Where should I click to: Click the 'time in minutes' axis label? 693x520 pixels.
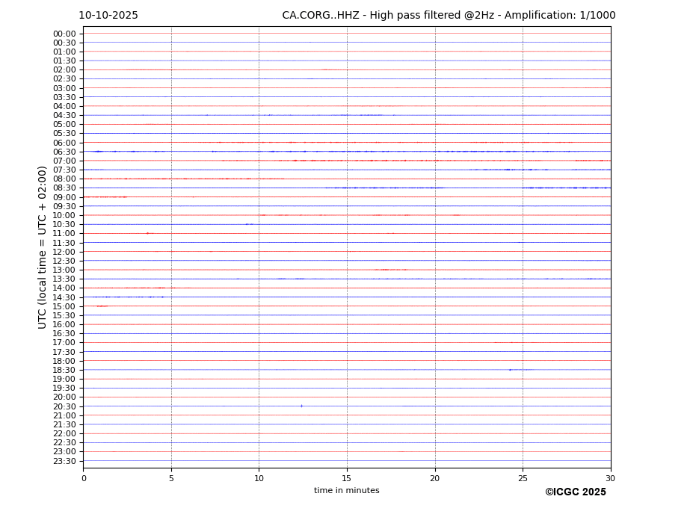(346, 491)
